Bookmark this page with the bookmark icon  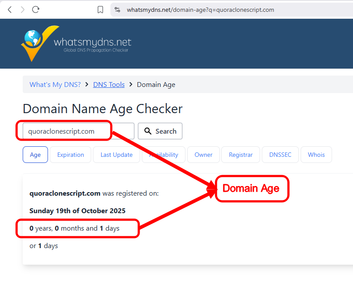point(100,9)
